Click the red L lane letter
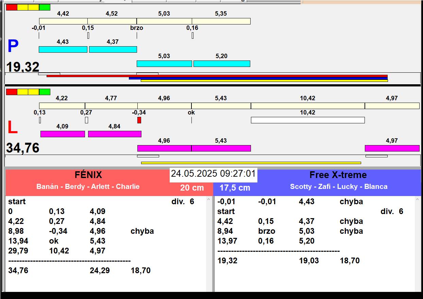The image size is (423, 299). [13, 128]
